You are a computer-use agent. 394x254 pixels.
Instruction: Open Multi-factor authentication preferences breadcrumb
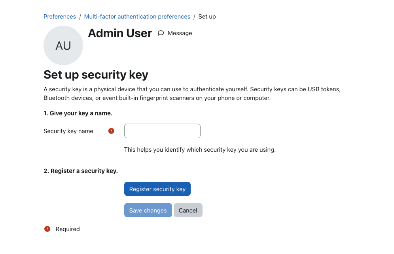pos(137,17)
